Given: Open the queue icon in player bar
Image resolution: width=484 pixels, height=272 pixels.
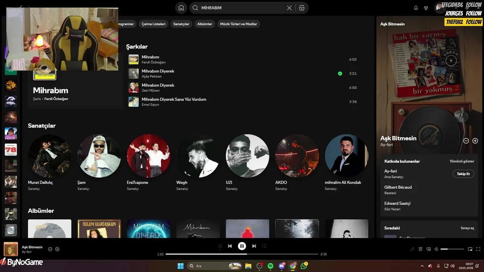Looking at the screenshot, I should pos(420,249).
